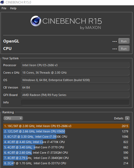Click the Cinebench app icon in title bar
The image size is (134, 168).
pos(2,2)
